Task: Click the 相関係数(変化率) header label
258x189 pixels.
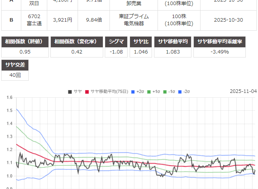Action: tap(76, 42)
